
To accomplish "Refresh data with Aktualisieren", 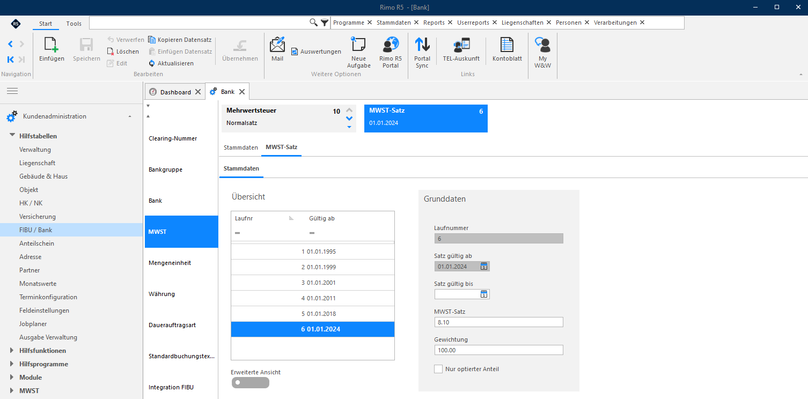I will pyautogui.click(x=171, y=63).
